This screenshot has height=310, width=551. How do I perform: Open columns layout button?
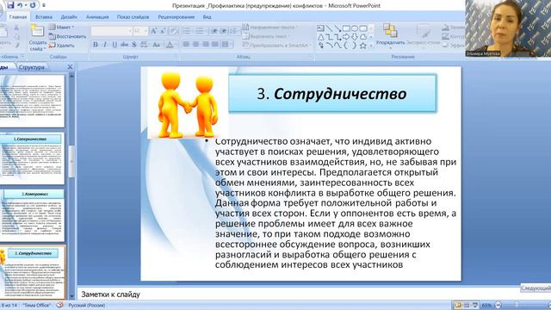click(226, 44)
